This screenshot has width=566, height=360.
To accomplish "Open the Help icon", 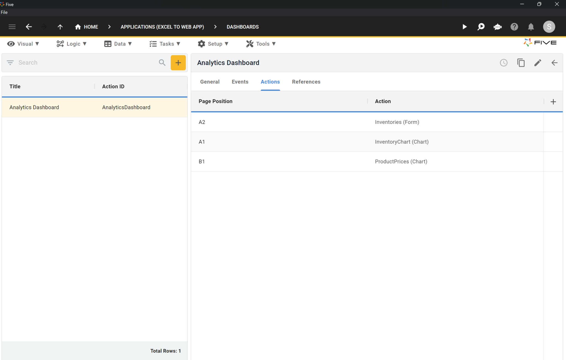I will point(514,27).
